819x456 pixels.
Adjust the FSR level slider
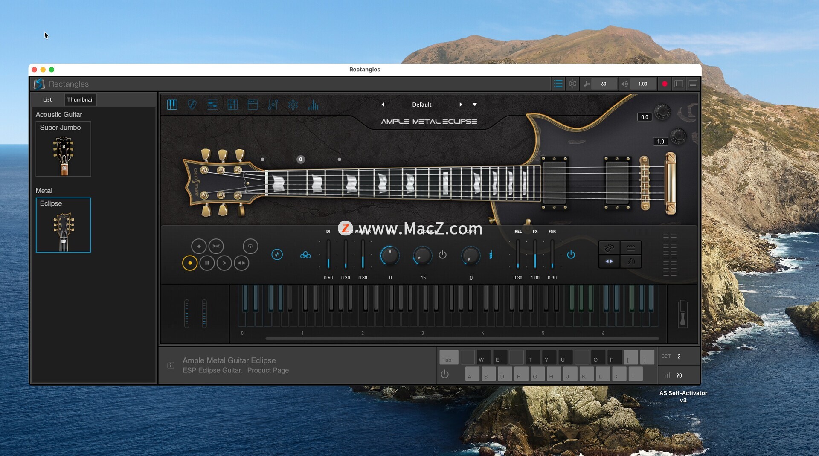pos(552,255)
